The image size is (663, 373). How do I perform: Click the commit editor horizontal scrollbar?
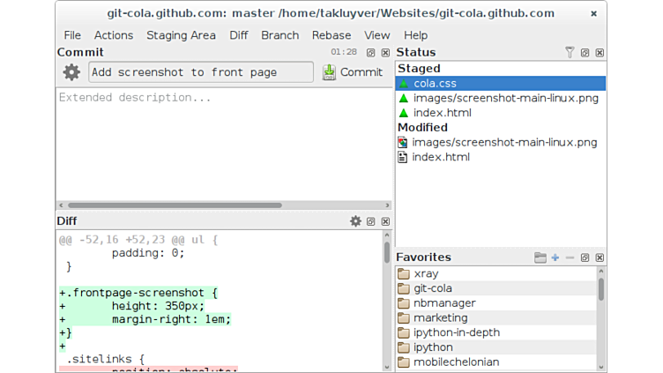175,205
